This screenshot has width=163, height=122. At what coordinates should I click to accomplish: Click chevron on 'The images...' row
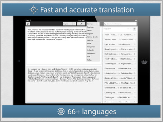click(x=135, y=97)
